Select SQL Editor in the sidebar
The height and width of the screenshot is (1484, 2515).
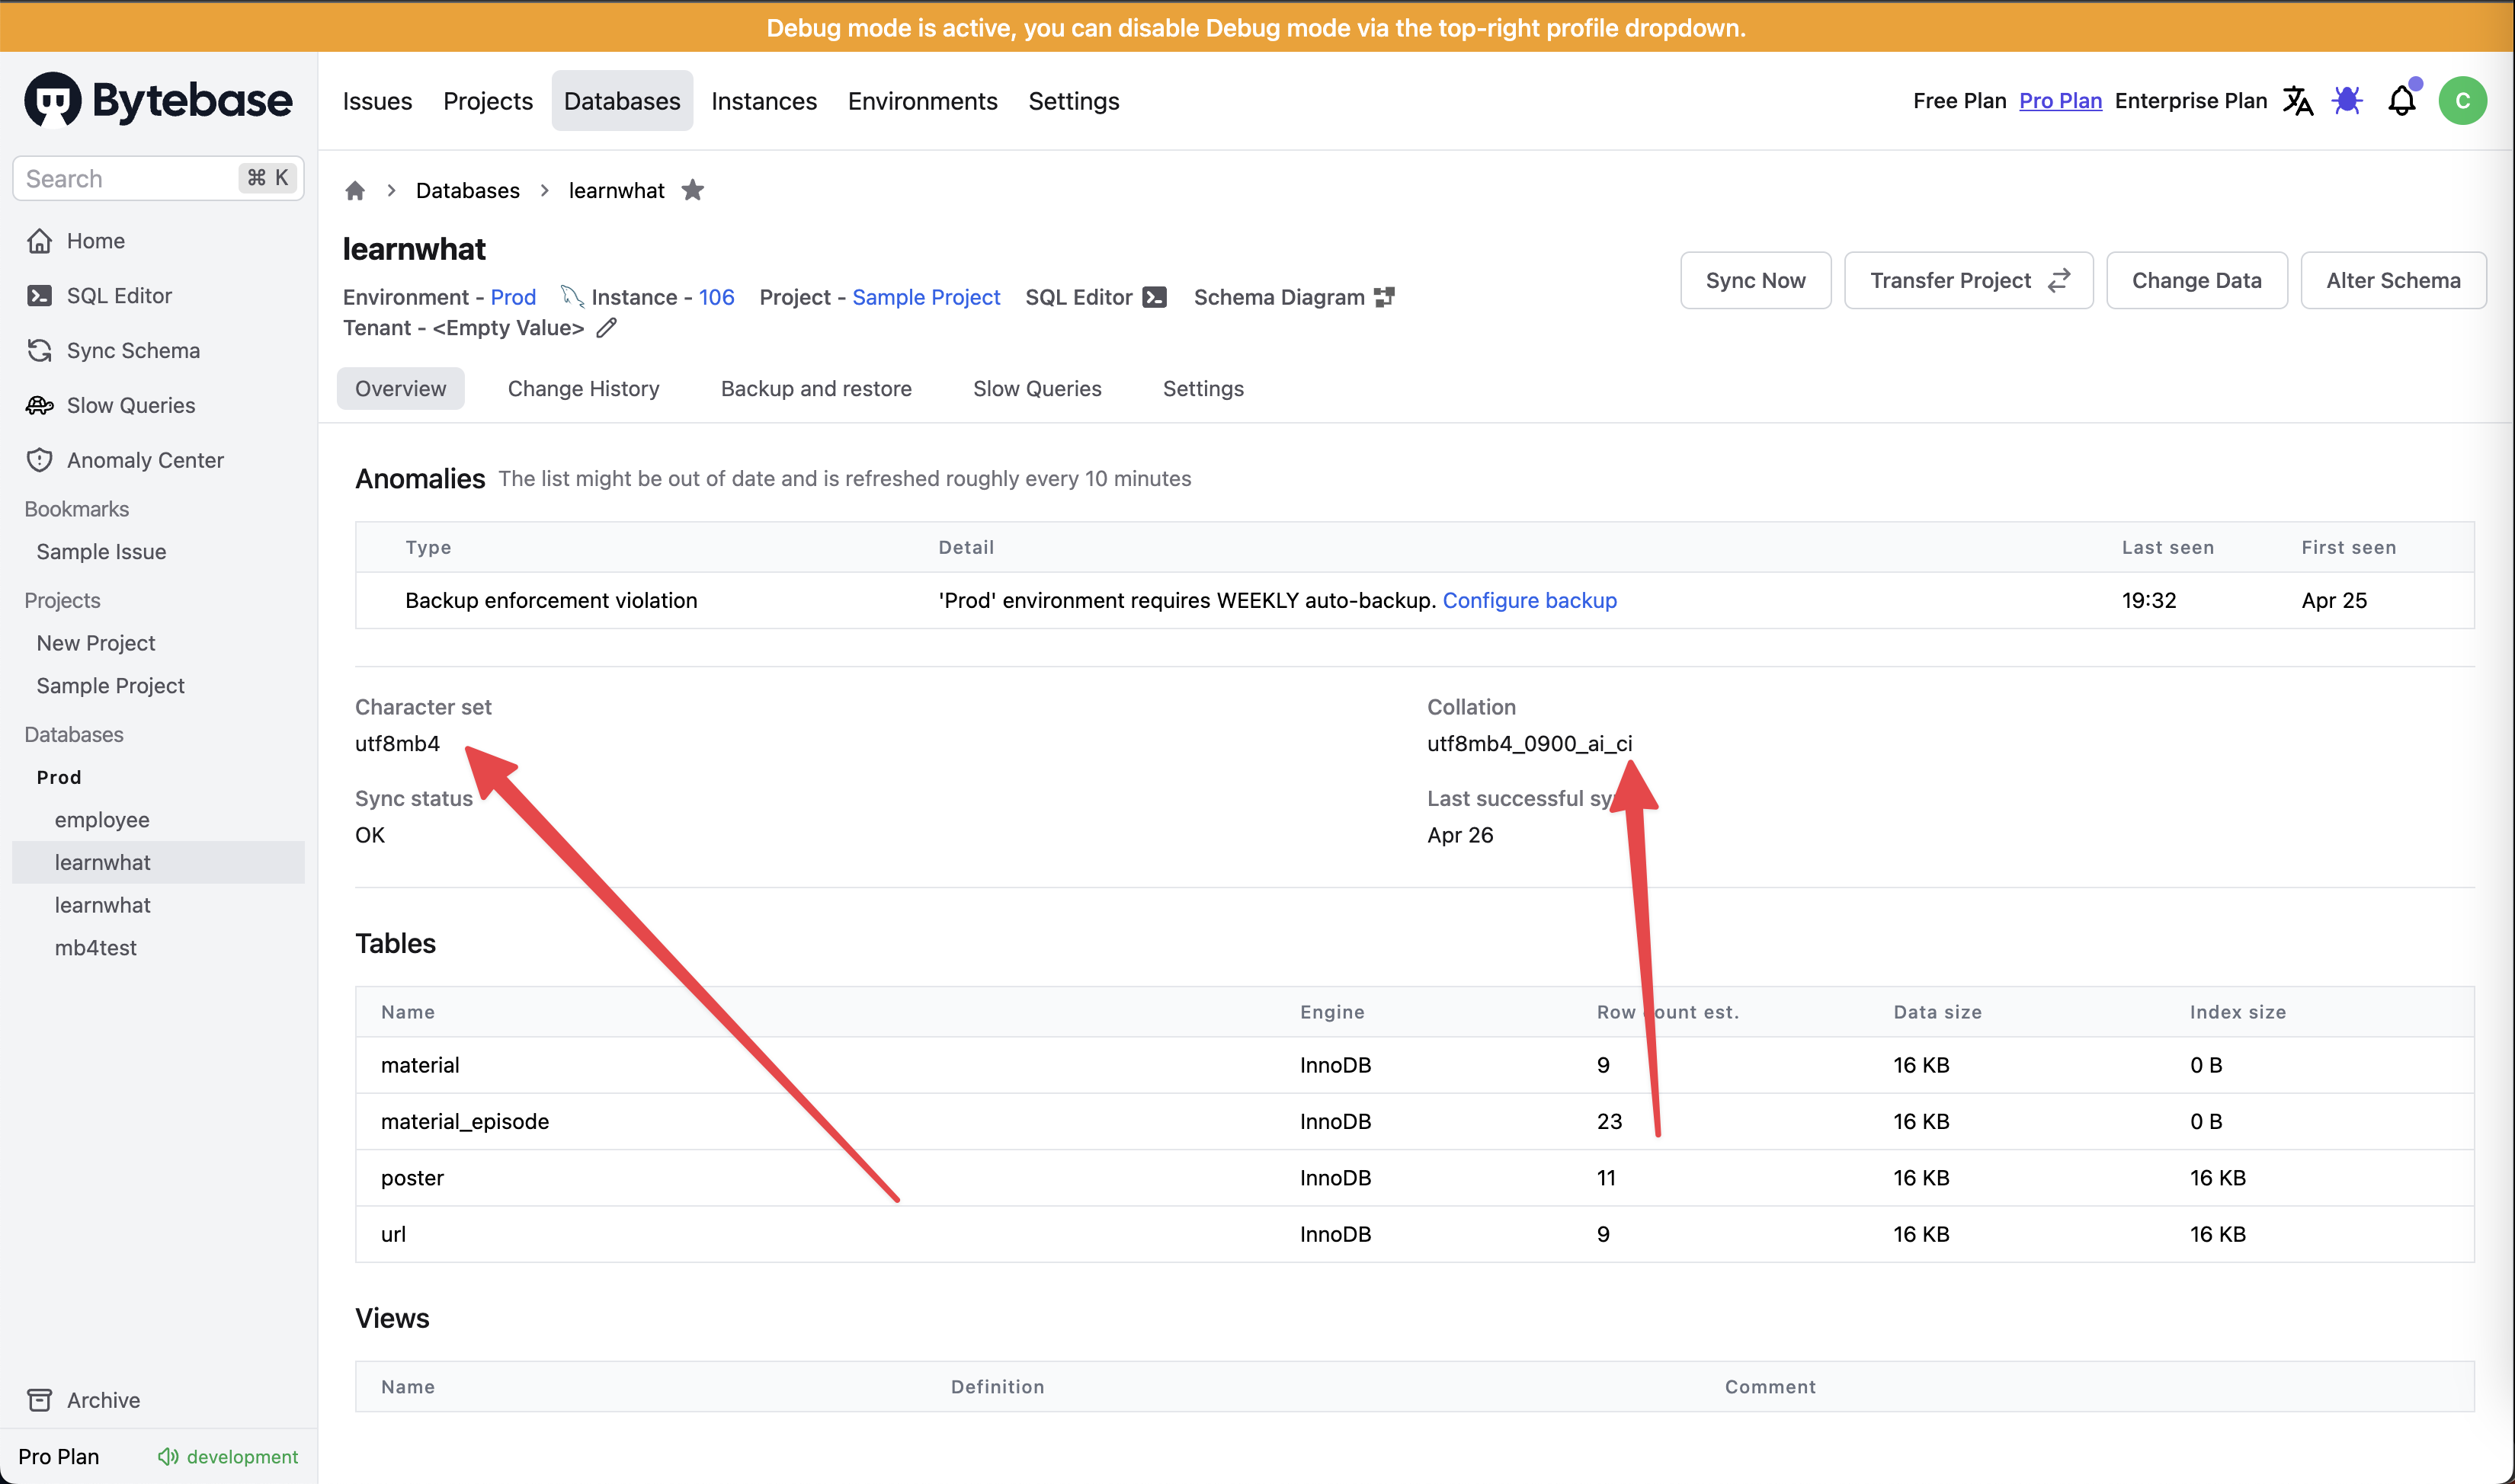(117, 295)
